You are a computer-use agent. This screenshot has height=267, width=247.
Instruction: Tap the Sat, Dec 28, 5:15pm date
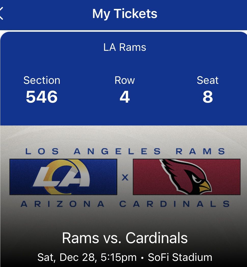tap(87, 257)
